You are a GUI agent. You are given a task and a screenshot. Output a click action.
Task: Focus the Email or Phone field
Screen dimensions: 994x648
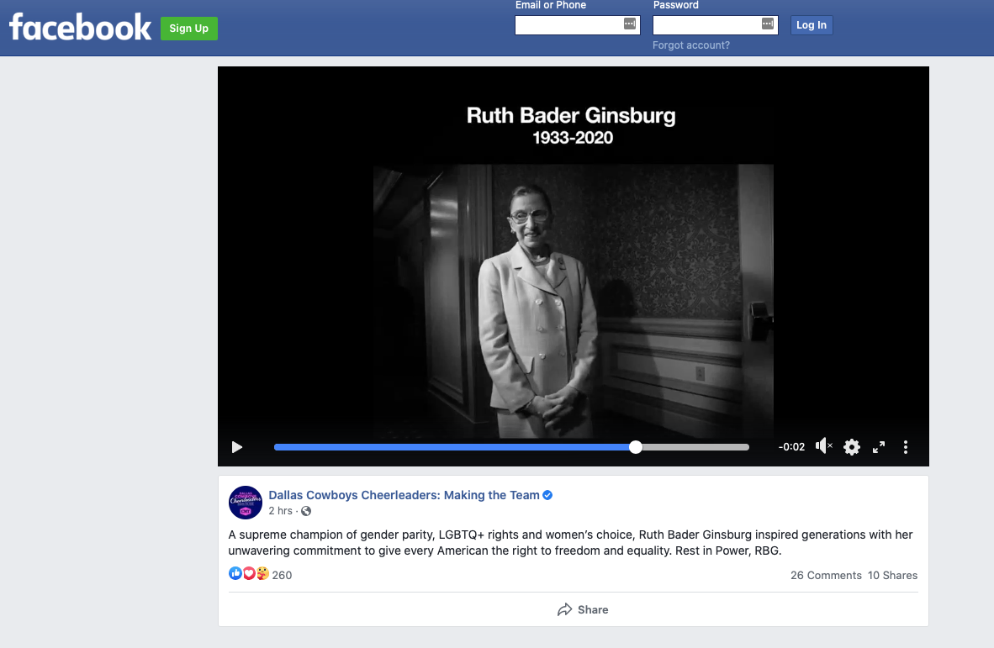pyautogui.click(x=578, y=25)
